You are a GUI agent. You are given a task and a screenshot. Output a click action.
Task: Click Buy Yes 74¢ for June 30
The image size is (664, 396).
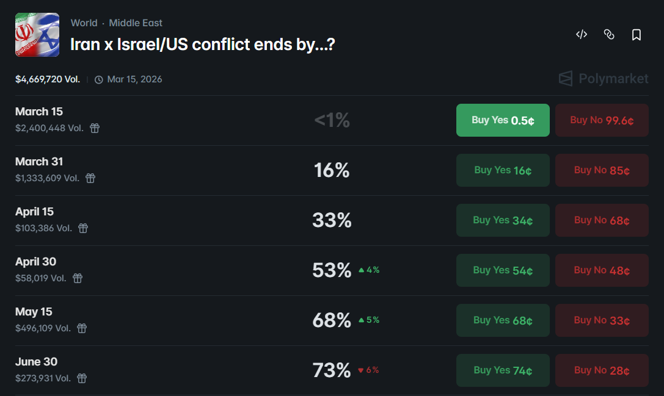click(502, 370)
